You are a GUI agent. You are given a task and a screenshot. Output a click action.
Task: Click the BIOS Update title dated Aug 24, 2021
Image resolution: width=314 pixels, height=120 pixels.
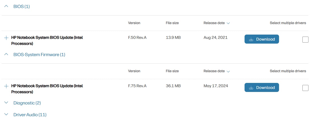[x=47, y=38]
